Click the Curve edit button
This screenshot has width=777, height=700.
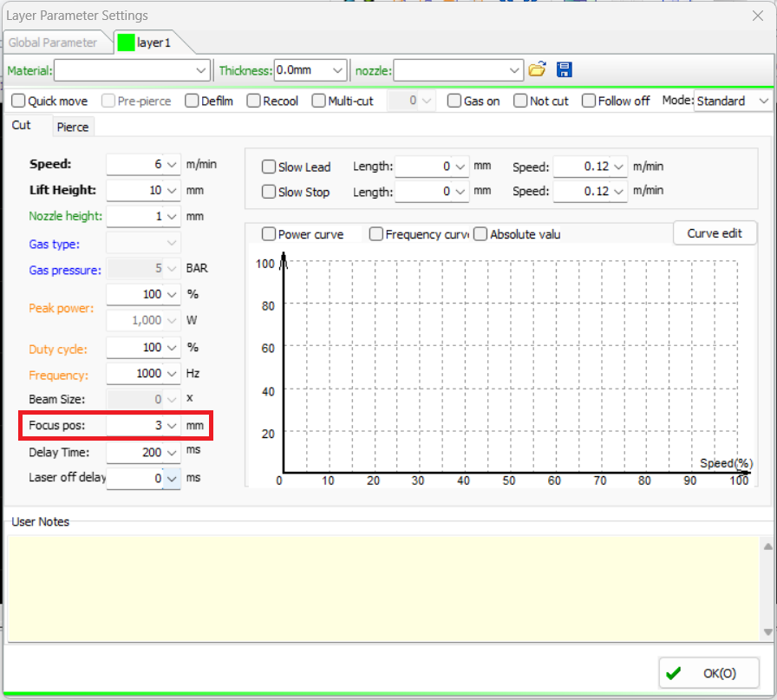click(x=715, y=233)
